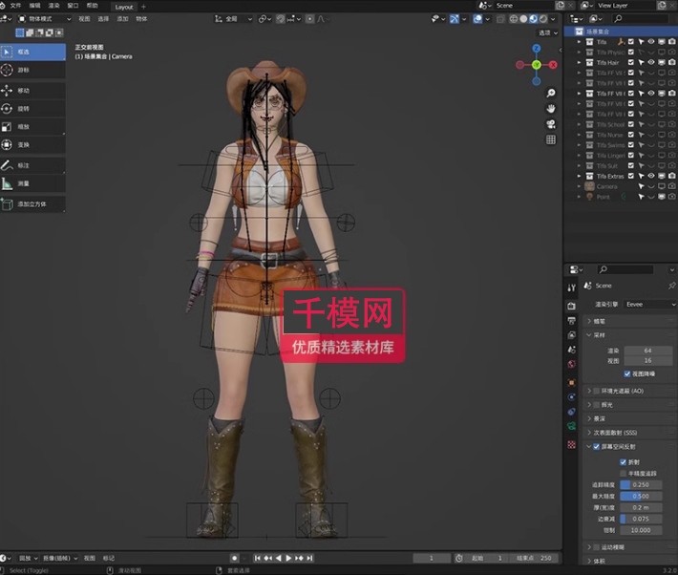Select the wireframe viewport shading mode
The height and width of the screenshot is (575, 678).
(x=514, y=18)
